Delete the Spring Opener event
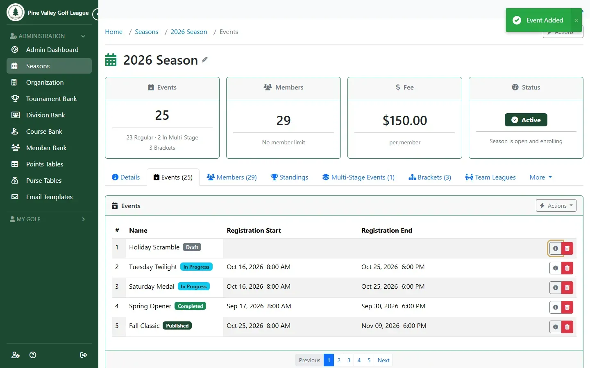The image size is (590, 368). pyautogui.click(x=567, y=307)
